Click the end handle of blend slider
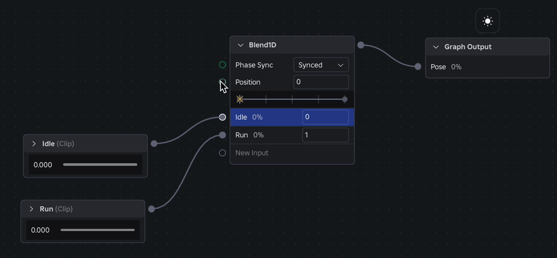The height and width of the screenshot is (258, 557). click(x=345, y=99)
